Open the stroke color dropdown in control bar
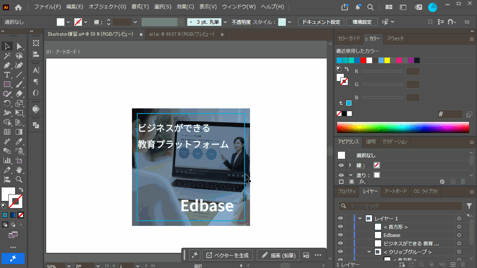This screenshot has height=268, width=477. 86,22
